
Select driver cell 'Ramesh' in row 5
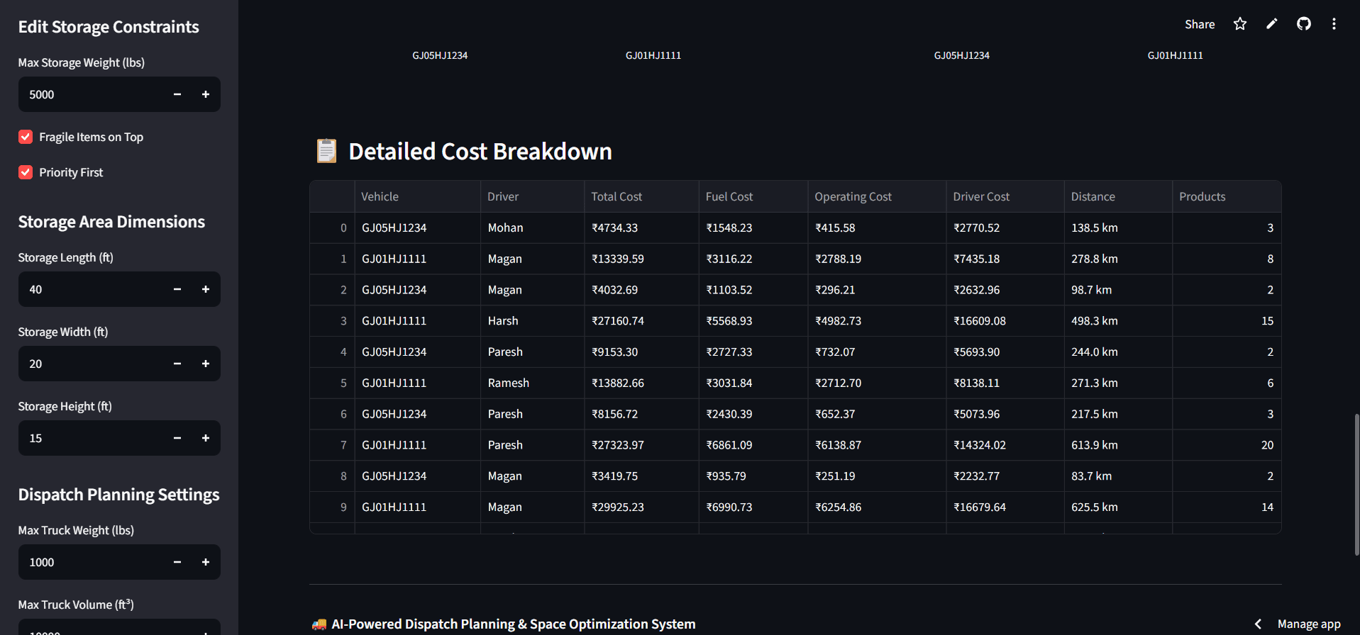point(532,383)
